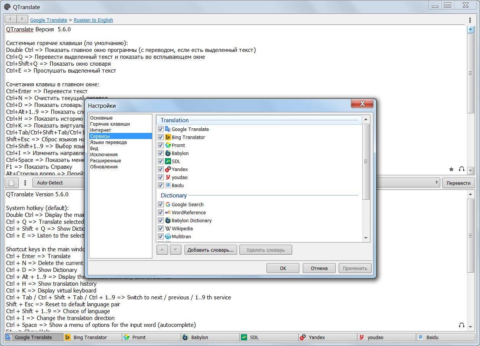
Task: Open the three-dot options menu at top right
Action: point(470,20)
